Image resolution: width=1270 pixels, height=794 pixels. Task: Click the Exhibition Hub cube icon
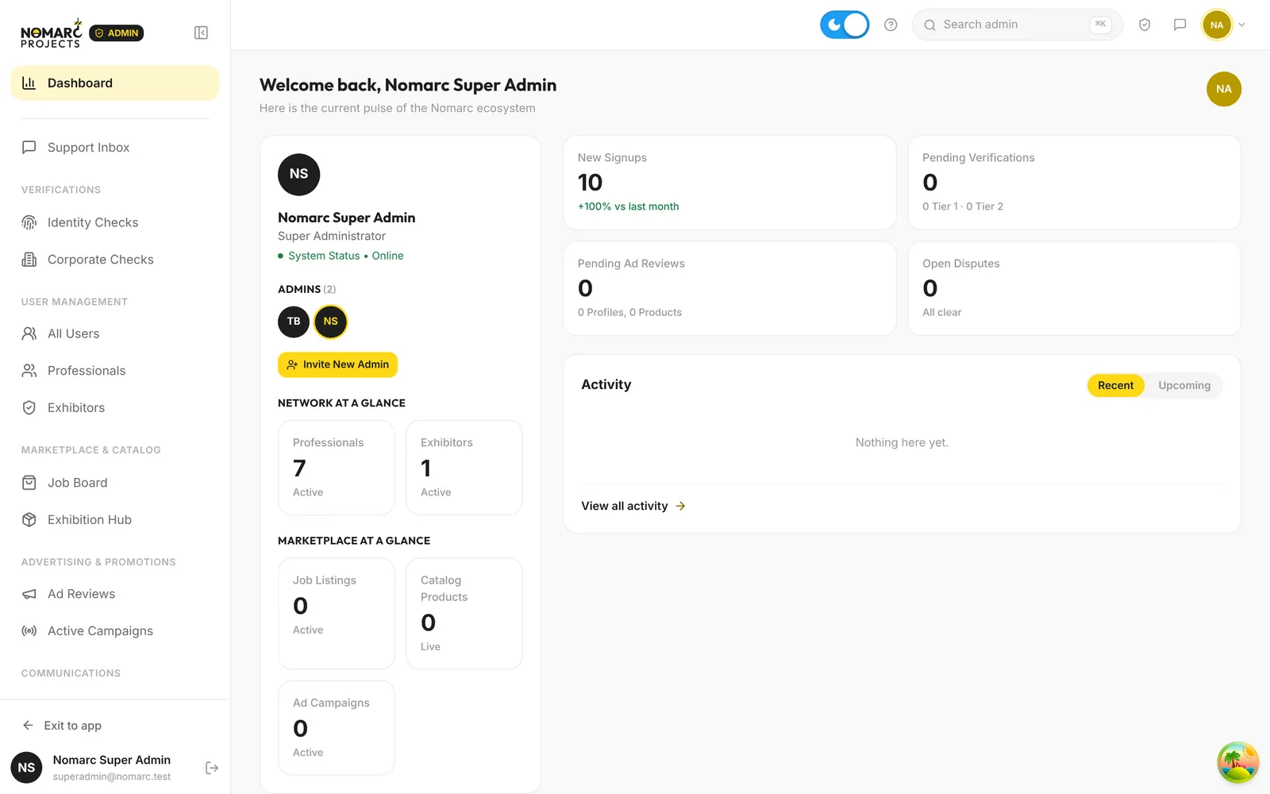[x=29, y=519]
